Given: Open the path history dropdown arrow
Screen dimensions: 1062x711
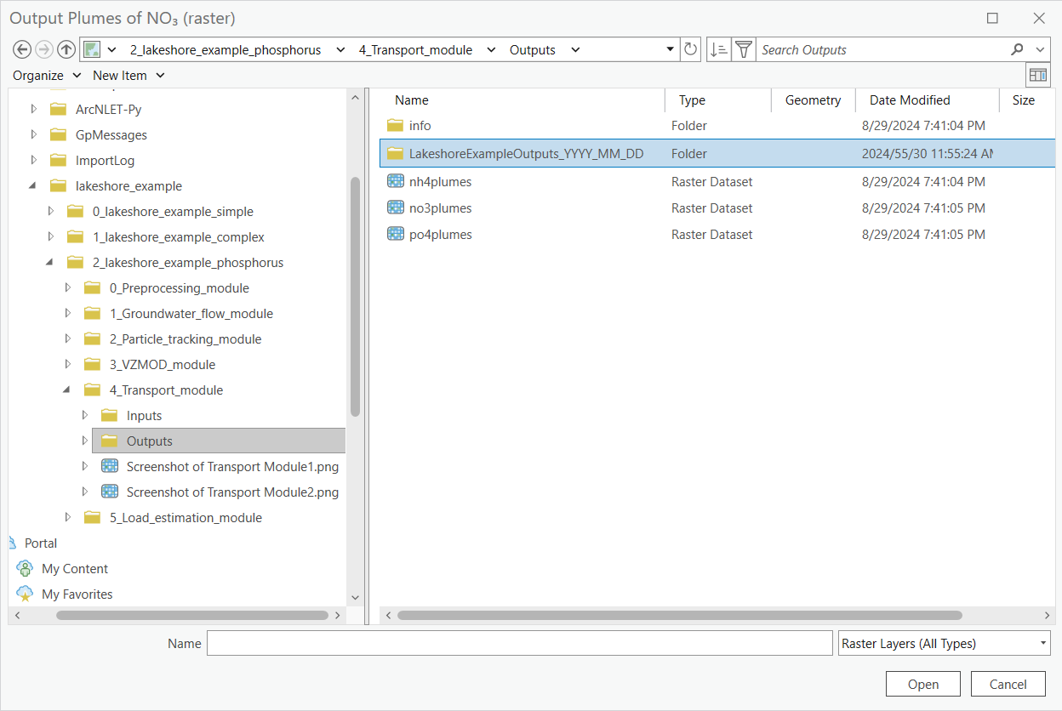Looking at the screenshot, I should [x=670, y=49].
